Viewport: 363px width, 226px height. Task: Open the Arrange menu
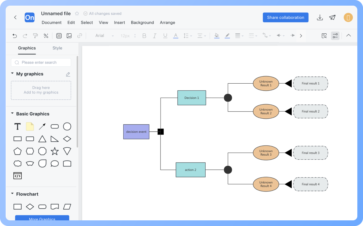[167, 23]
